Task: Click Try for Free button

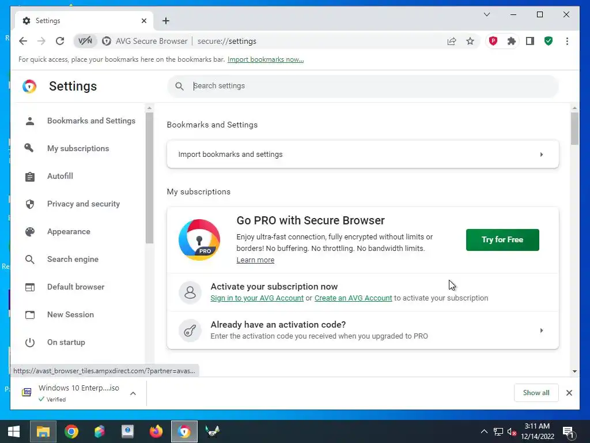Action: 502,240
